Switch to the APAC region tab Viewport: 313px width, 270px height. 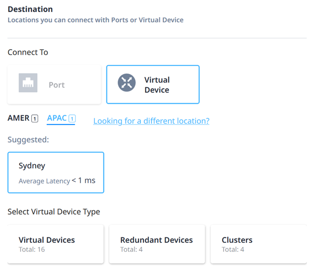pos(61,118)
